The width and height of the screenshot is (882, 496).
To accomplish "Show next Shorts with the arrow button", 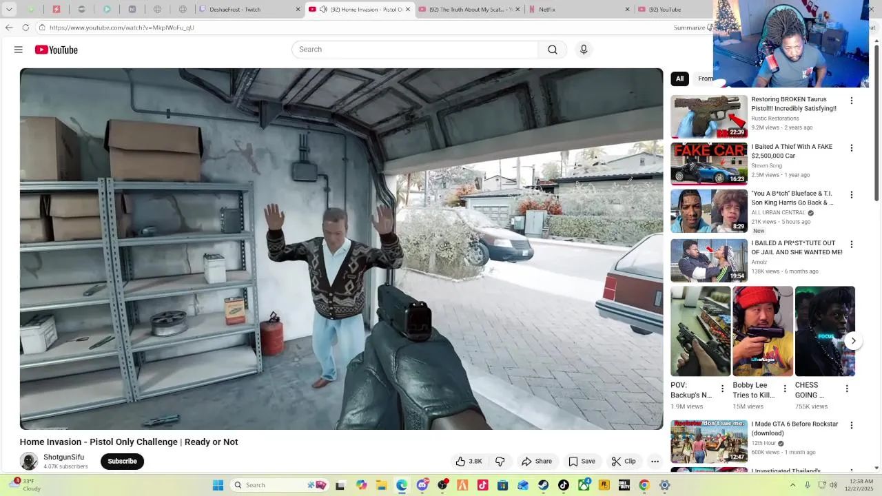I will pyautogui.click(x=853, y=340).
